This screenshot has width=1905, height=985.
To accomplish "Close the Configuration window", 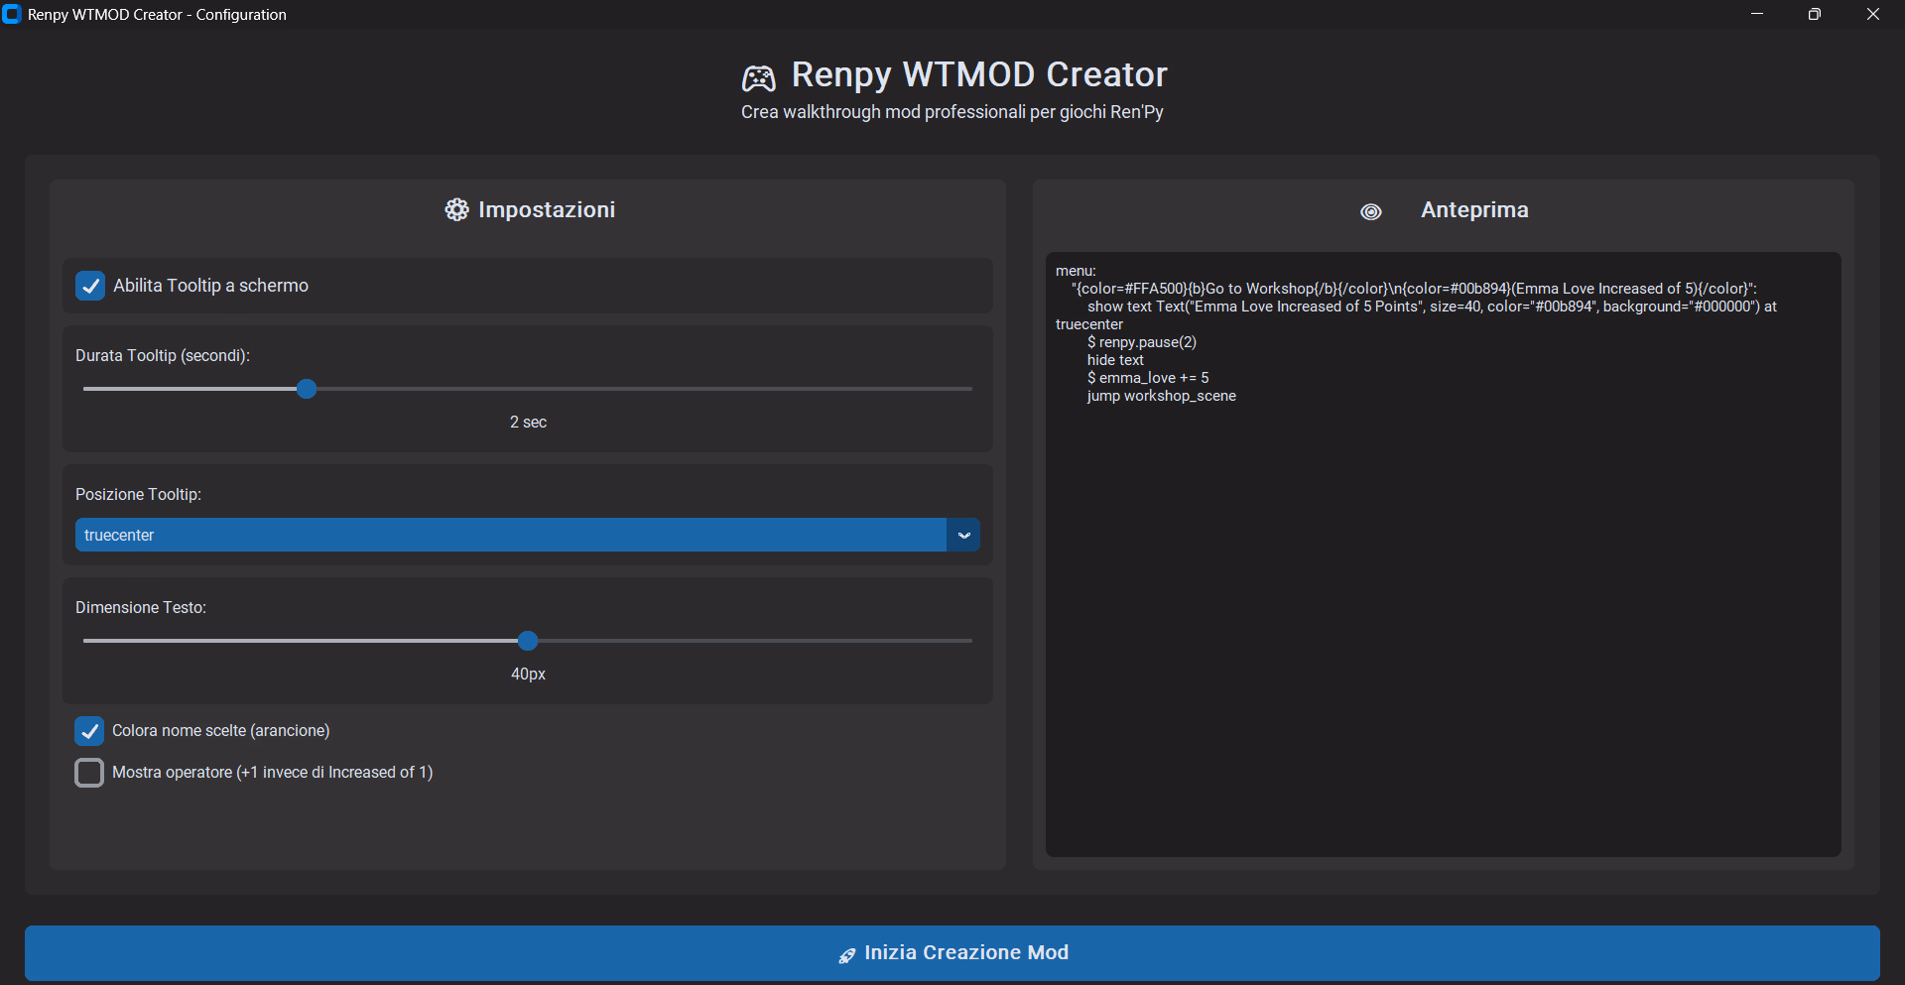I will [1872, 14].
